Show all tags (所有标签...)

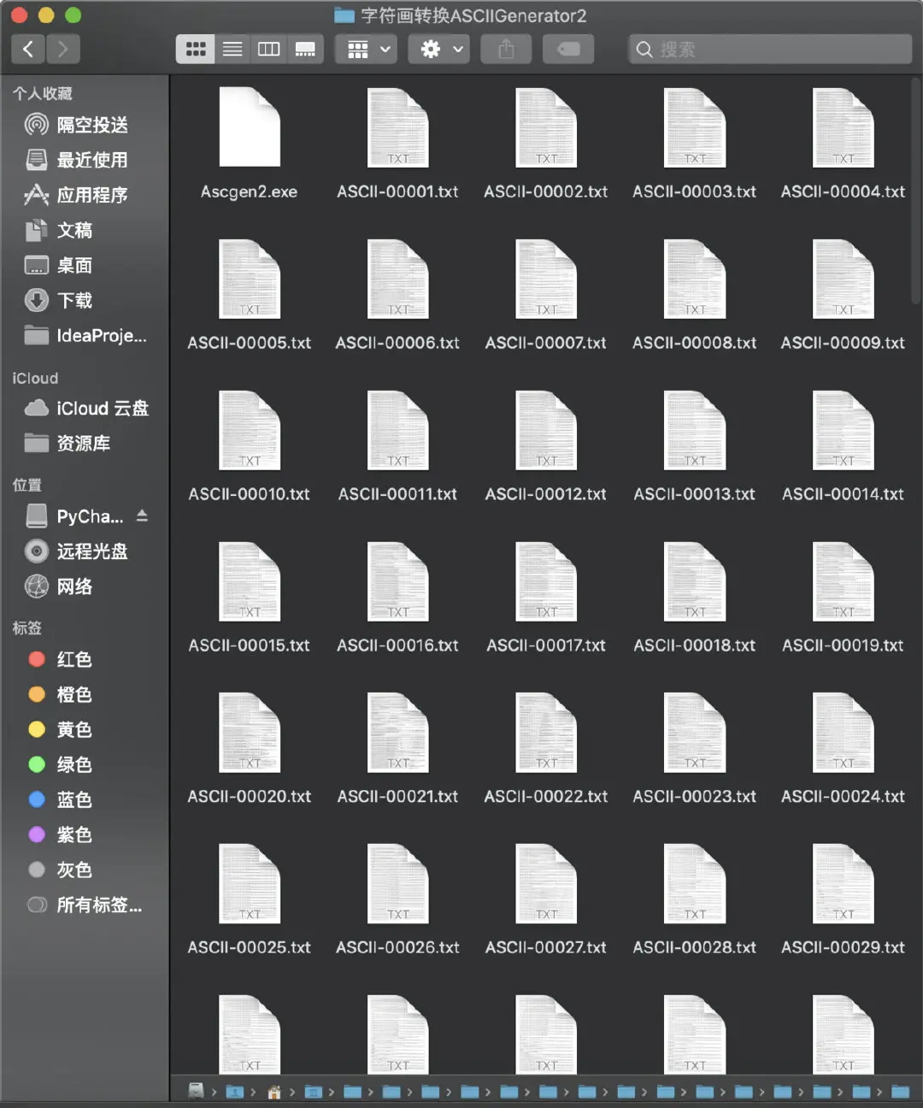point(84,905)
